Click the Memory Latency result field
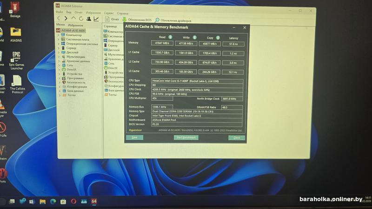The width and height of the screenshot is (372, 209). [x=233, y=44]
